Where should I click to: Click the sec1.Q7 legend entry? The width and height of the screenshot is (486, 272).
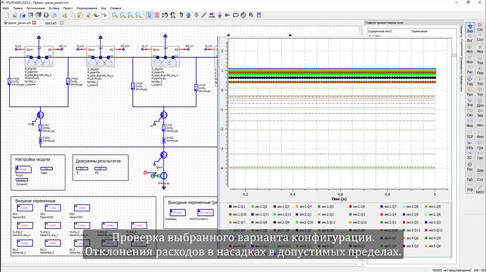[388, 206]
